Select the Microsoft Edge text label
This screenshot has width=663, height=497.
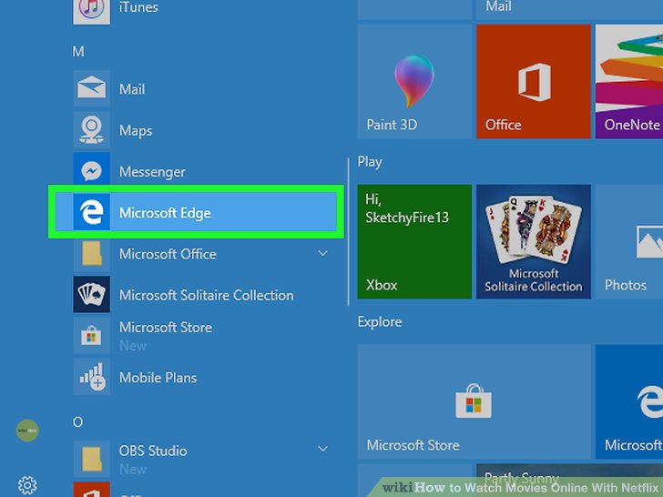point(165,213)
